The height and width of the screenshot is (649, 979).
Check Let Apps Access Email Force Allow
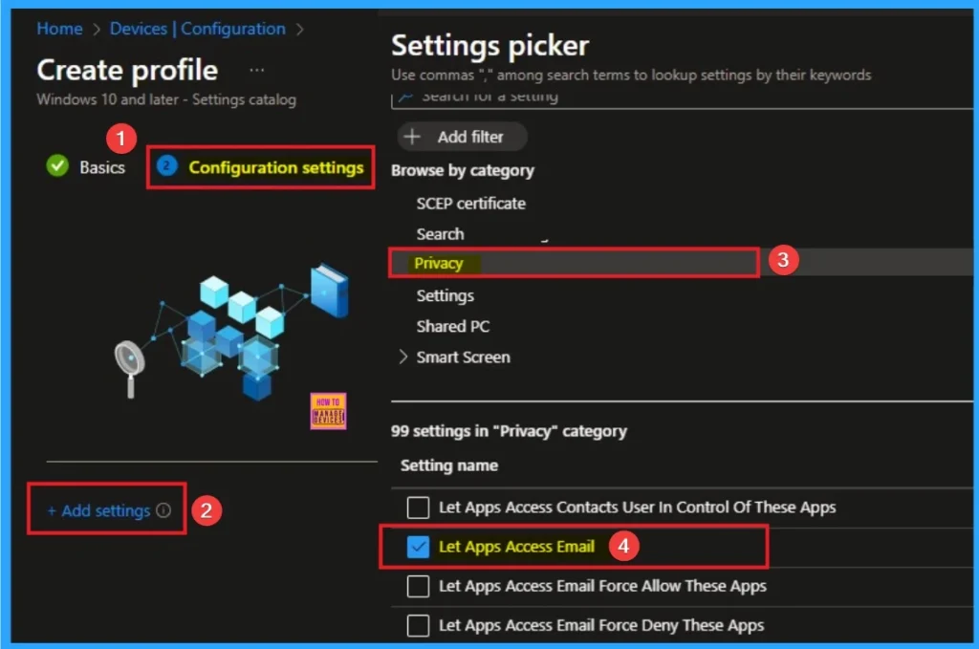(x=418, y=586)
